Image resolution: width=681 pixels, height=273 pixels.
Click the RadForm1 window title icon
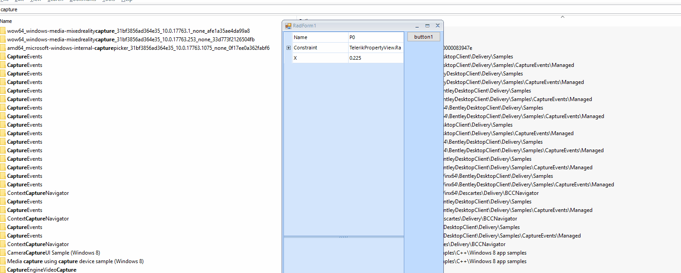tap(288, 26)
